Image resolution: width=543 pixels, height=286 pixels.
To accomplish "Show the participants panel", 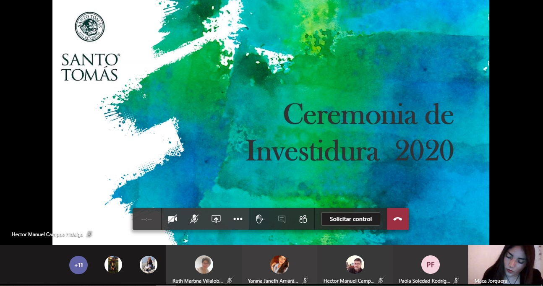I will (x=303, y=219).
